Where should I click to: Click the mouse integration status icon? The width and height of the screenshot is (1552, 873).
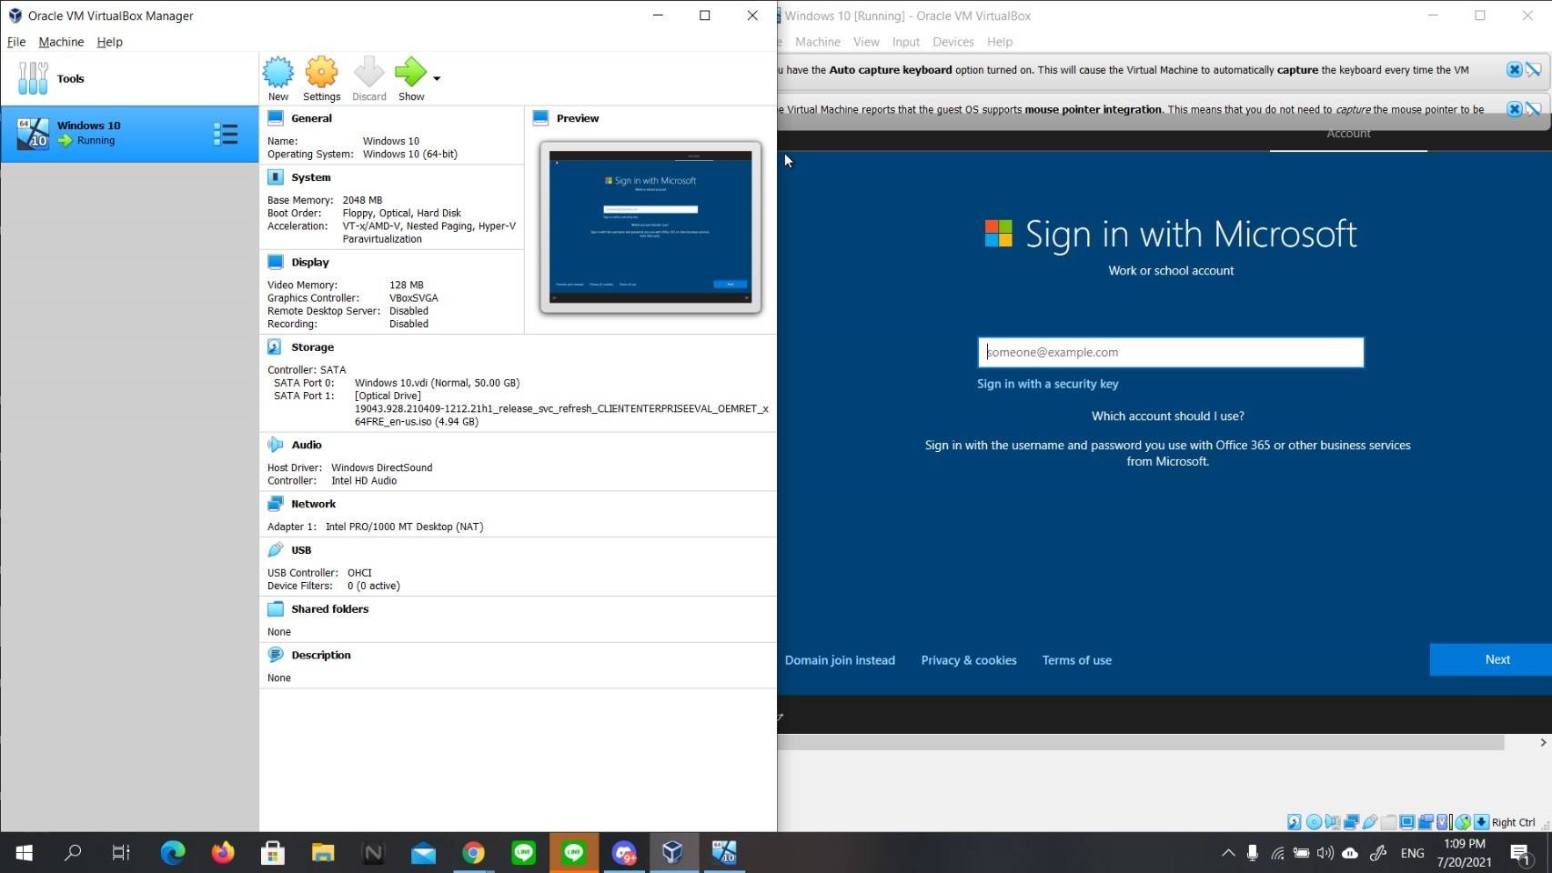click(x=1463, y=822)
